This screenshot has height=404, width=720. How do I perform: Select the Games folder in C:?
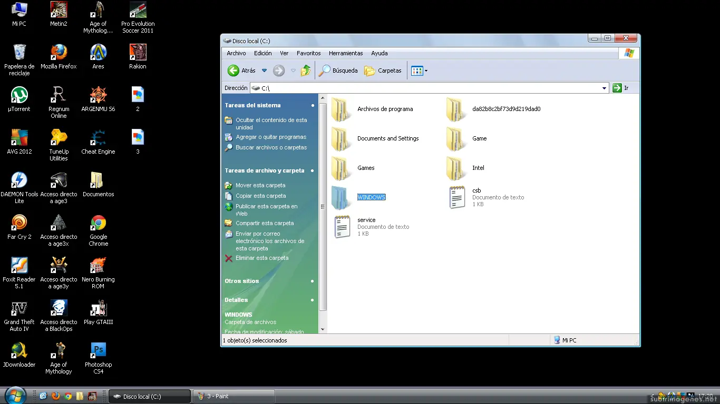pyautogui.click(x=353, y=168)
